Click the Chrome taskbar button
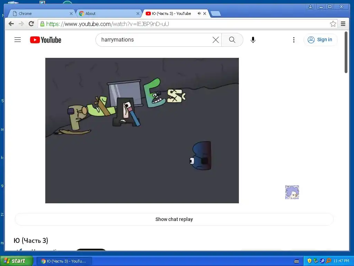The image size is (354, 266). coord(64,261)
